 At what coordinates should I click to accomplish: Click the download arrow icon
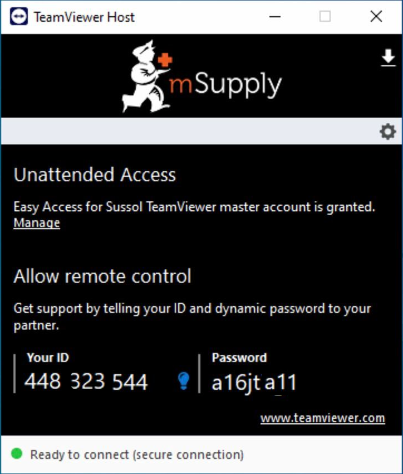click(388, 58)
